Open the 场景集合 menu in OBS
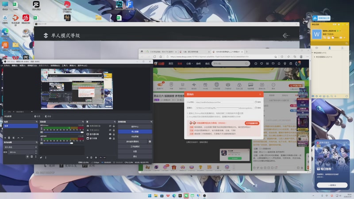This screenshot has height=199, width=354. (55, 65)
